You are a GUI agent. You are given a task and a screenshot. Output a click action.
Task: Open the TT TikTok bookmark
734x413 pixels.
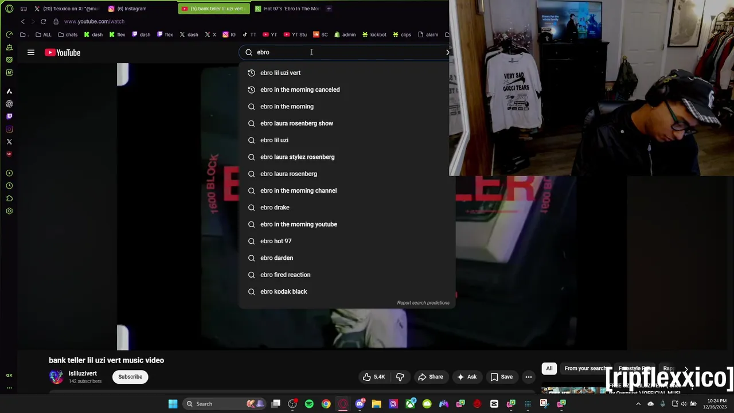(249, 34)
